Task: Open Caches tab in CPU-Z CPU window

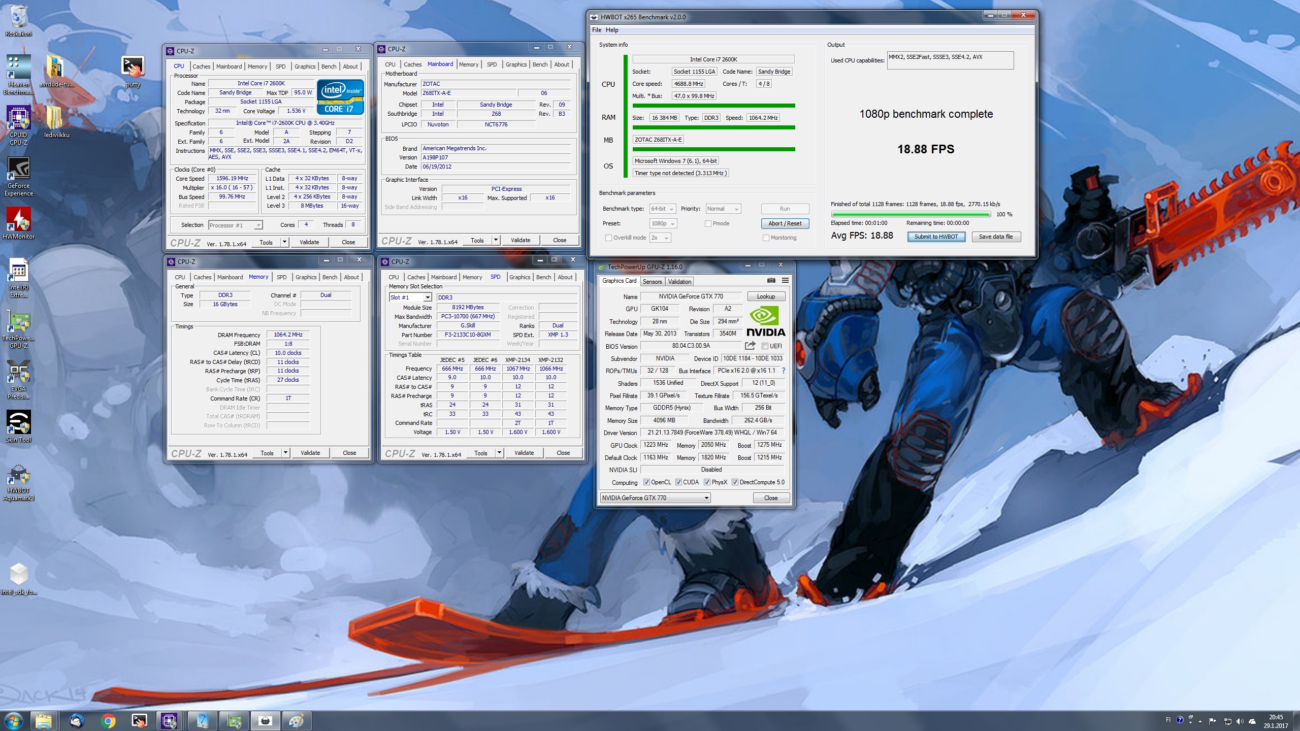Action: 201,67
